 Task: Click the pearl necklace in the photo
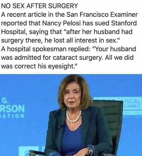(74, 116)
